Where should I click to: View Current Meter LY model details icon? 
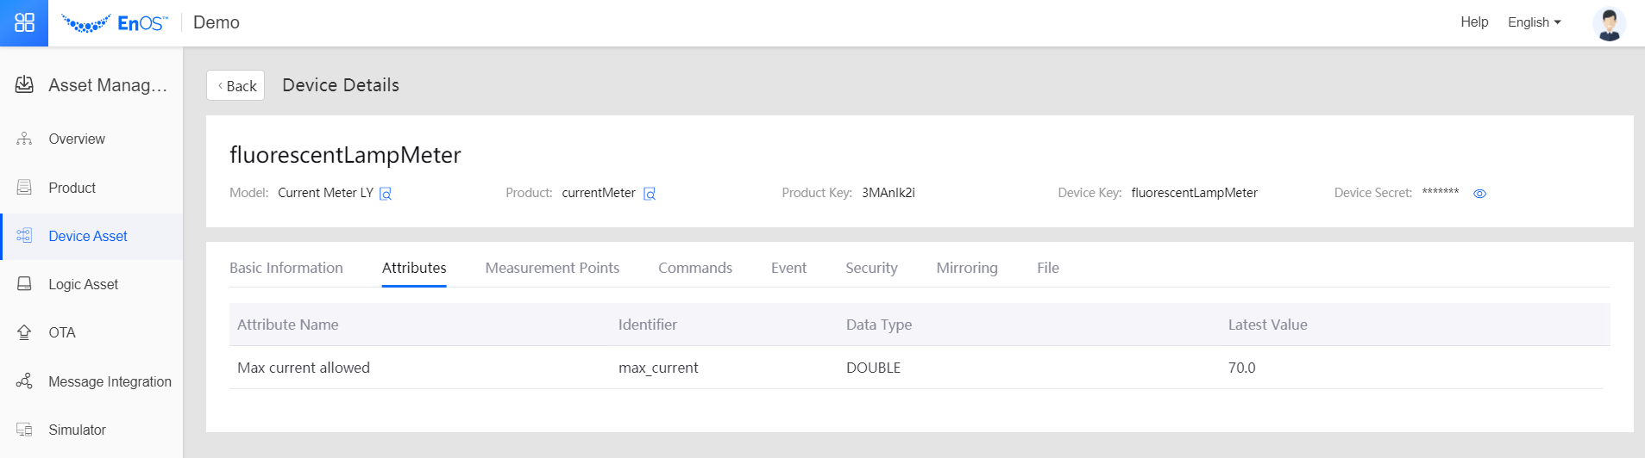[386, 194]
